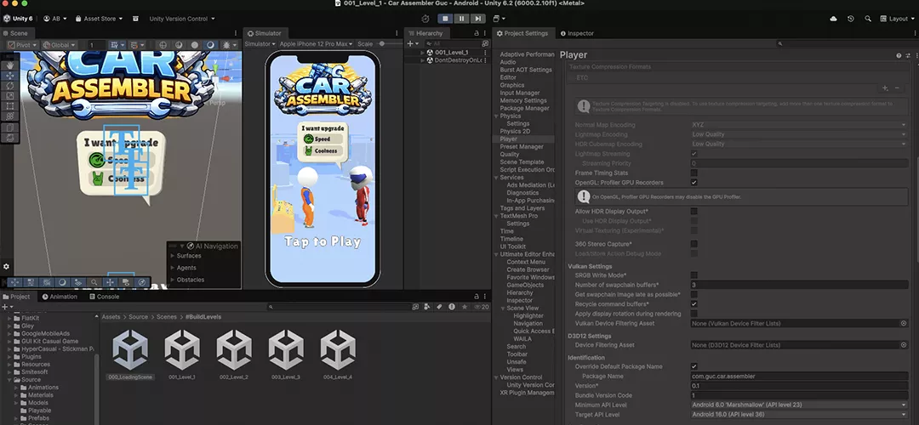This screenshot has height=425, width=919.
Task: Open the Layout dropdown
Action: click(898, 18)
